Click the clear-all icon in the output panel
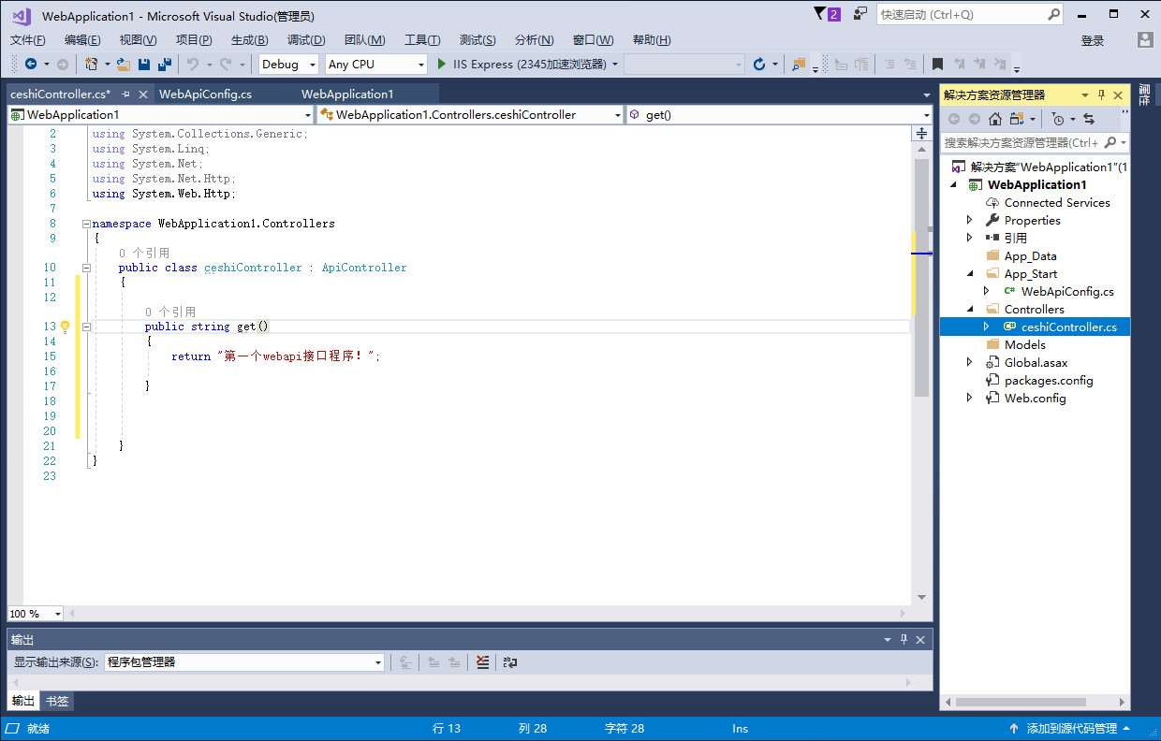This screenshot has height=741, width=1161. 482,662
